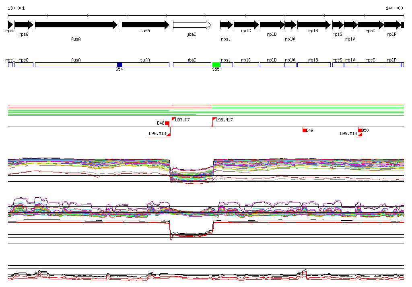Screen dimensions: 412x287
Task: Select the rplP blue outlined box
Action: pos(393,65)
